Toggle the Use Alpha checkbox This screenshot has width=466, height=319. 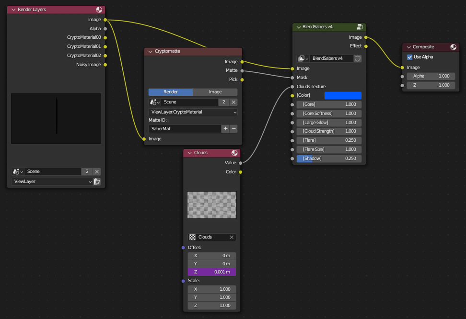(409, 57)
